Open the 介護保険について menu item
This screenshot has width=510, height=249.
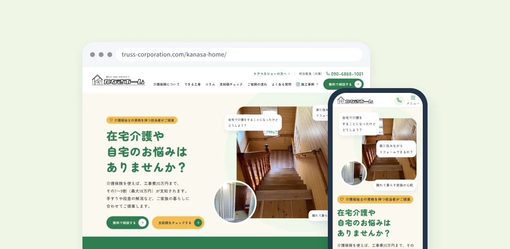(x=166, y=85)
